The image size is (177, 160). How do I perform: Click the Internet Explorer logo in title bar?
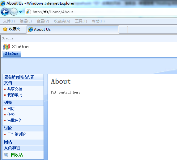[3, 3]
